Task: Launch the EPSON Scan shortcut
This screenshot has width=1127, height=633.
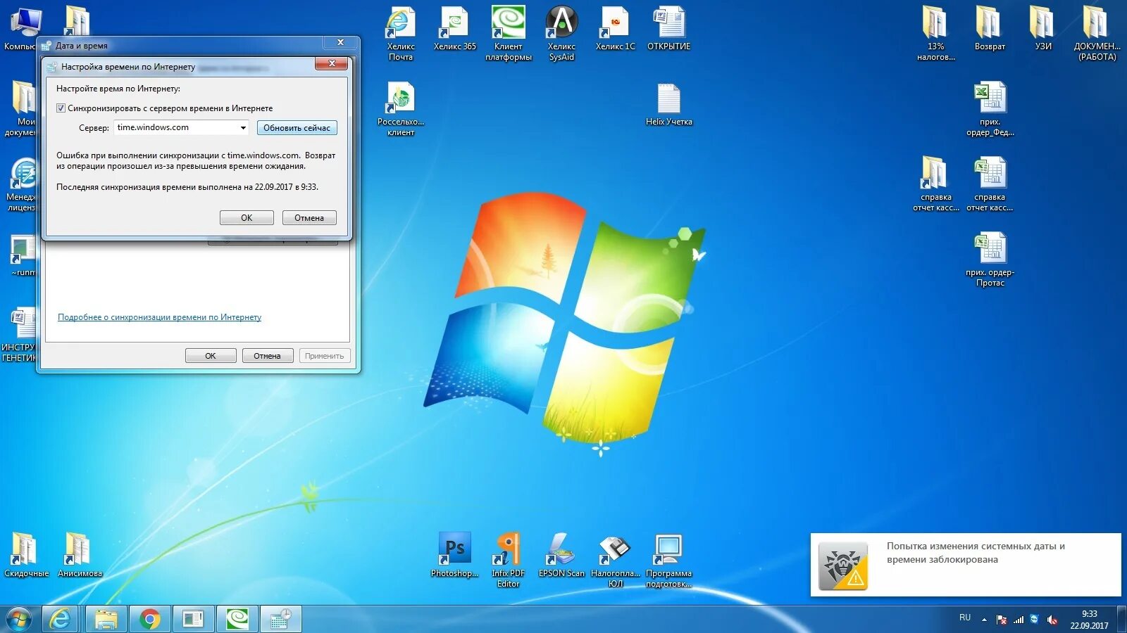Action: coord(561,555)
